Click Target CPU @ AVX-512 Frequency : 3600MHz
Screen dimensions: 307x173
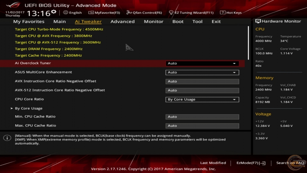pyautogui.click(x=58, y=43)
